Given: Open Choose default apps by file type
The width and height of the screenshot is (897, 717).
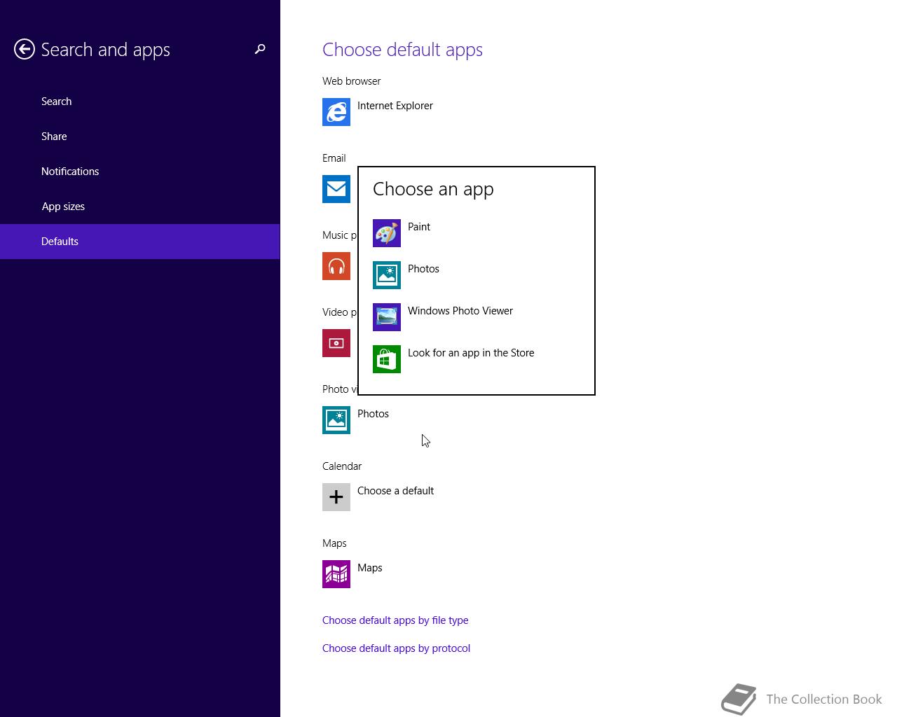Looking at the screenshot, I should [395, 620].
